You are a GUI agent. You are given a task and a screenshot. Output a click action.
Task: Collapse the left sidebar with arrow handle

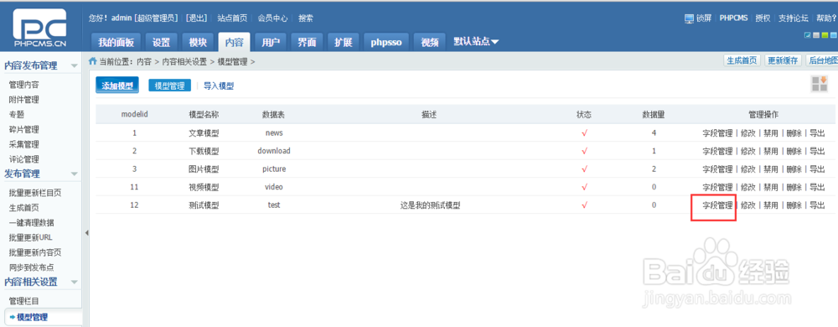86,233
